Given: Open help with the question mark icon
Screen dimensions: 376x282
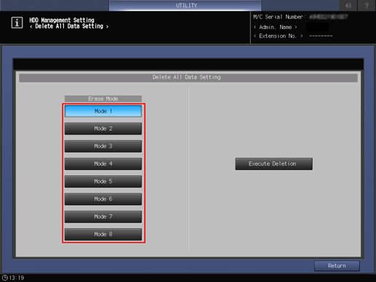Looking at the screenshot, I should 367,5.
